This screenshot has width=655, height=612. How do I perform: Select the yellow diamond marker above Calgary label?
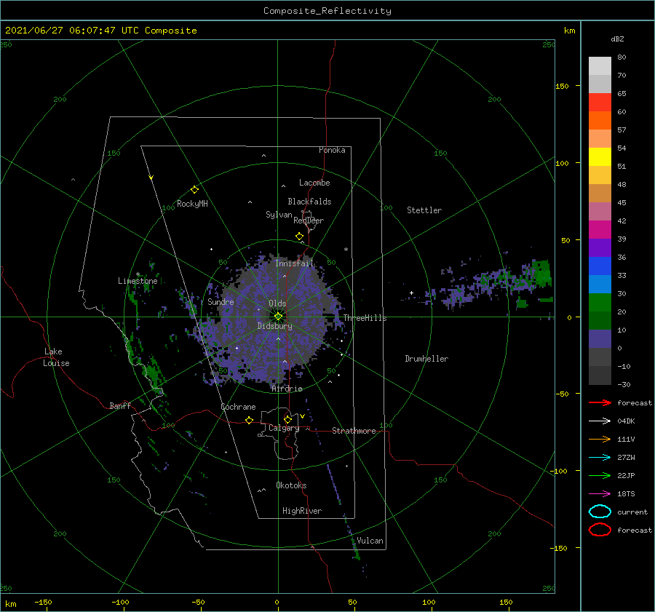point(287,419)
